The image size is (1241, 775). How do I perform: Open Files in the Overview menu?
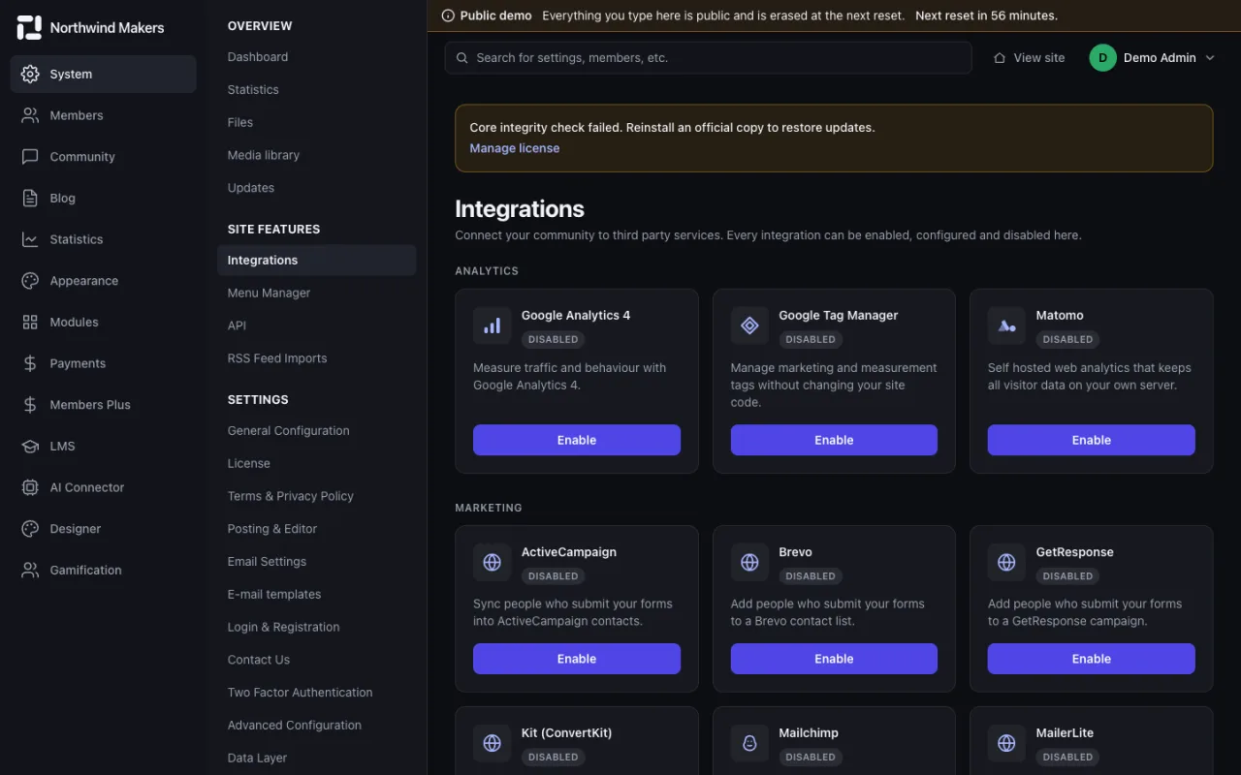[x=240, y=123]
